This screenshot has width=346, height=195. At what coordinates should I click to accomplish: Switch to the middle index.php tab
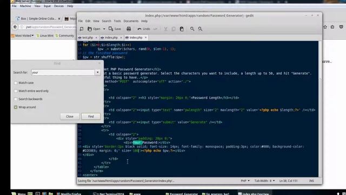pos(111,37)
